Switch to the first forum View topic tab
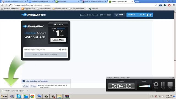This screenshot has width=176, height=99. pos(14,2)
